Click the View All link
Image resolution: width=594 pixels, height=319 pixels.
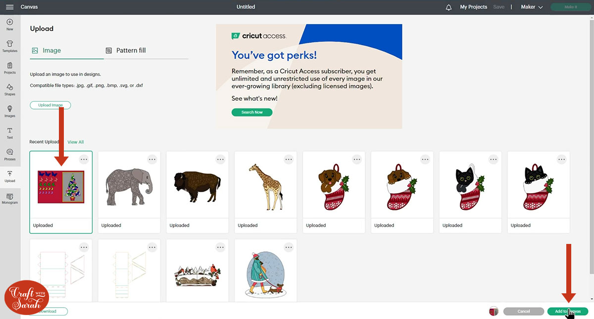click(x=75, y=142)
